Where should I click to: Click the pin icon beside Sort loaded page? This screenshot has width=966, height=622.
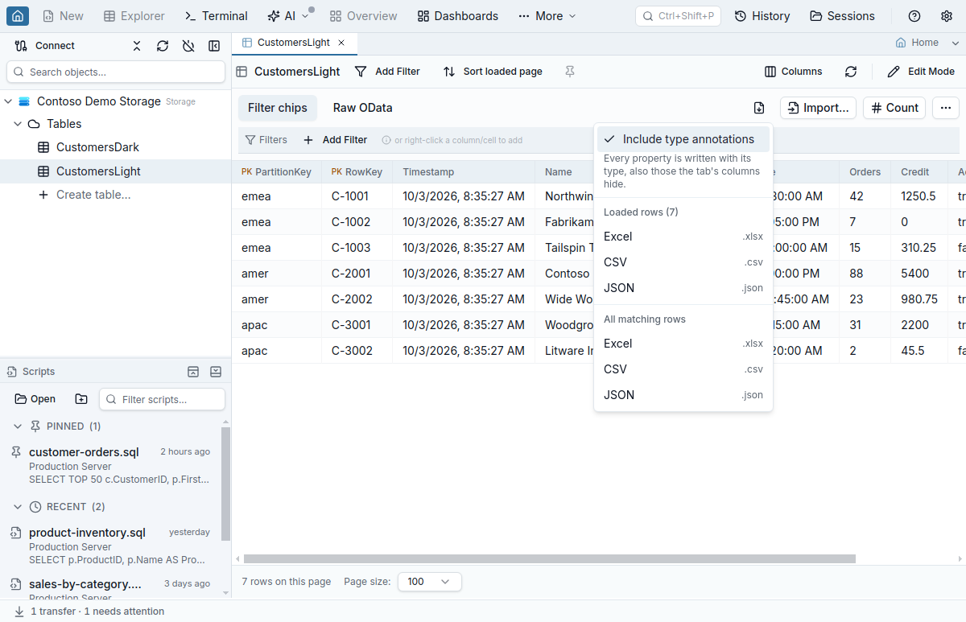(x=570, y=72)
